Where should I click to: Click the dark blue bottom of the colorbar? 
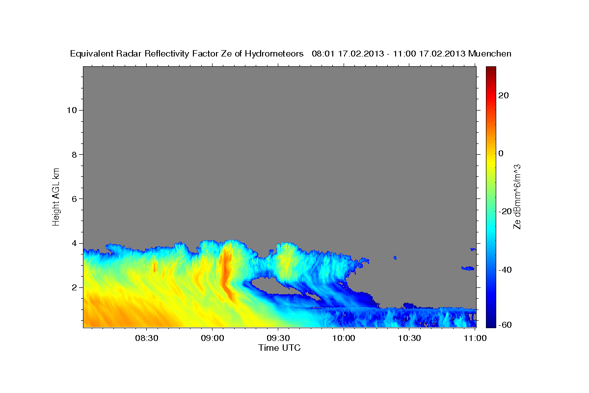coord(490,322)
